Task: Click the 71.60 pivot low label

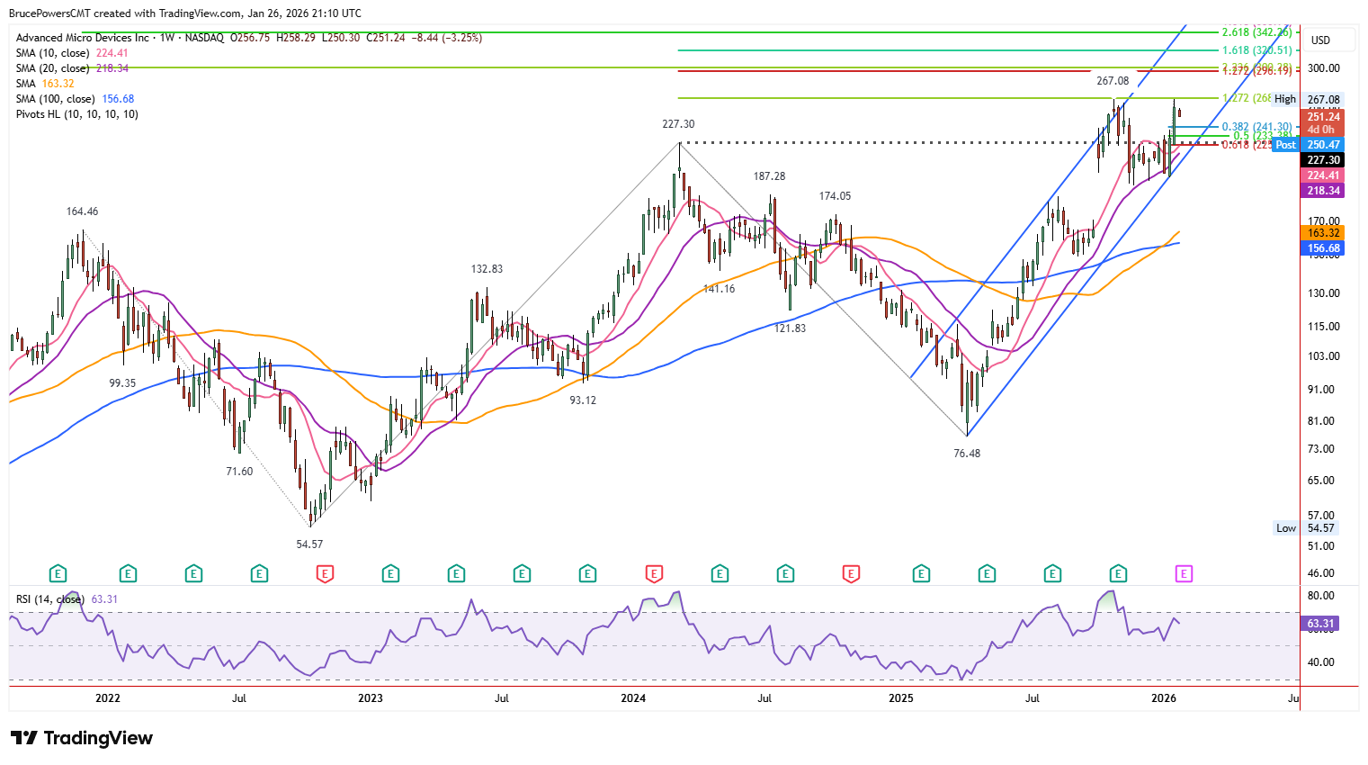Action: [x=239, y=472]
